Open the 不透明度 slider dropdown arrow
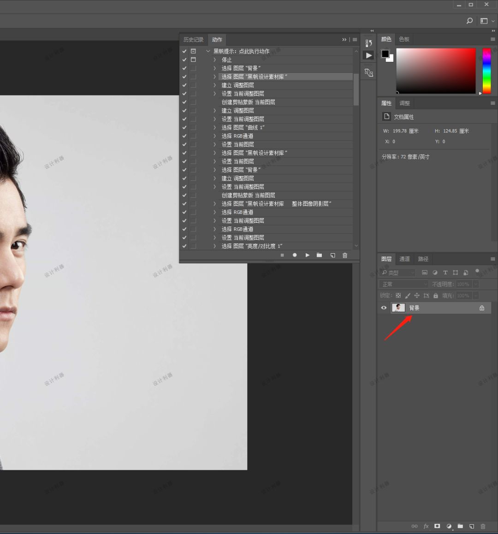The height and width of the screenshot is (534, 498). (x=476, y=284)
